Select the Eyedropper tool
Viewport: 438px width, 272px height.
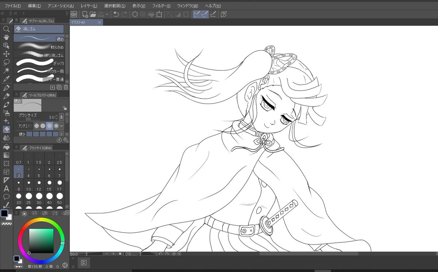[6, 79]
